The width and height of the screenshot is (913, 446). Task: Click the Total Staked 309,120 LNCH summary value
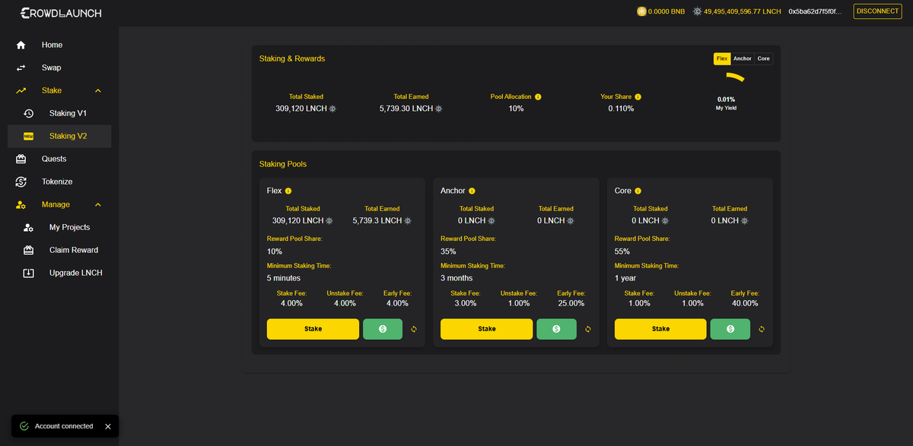[301, 109]
